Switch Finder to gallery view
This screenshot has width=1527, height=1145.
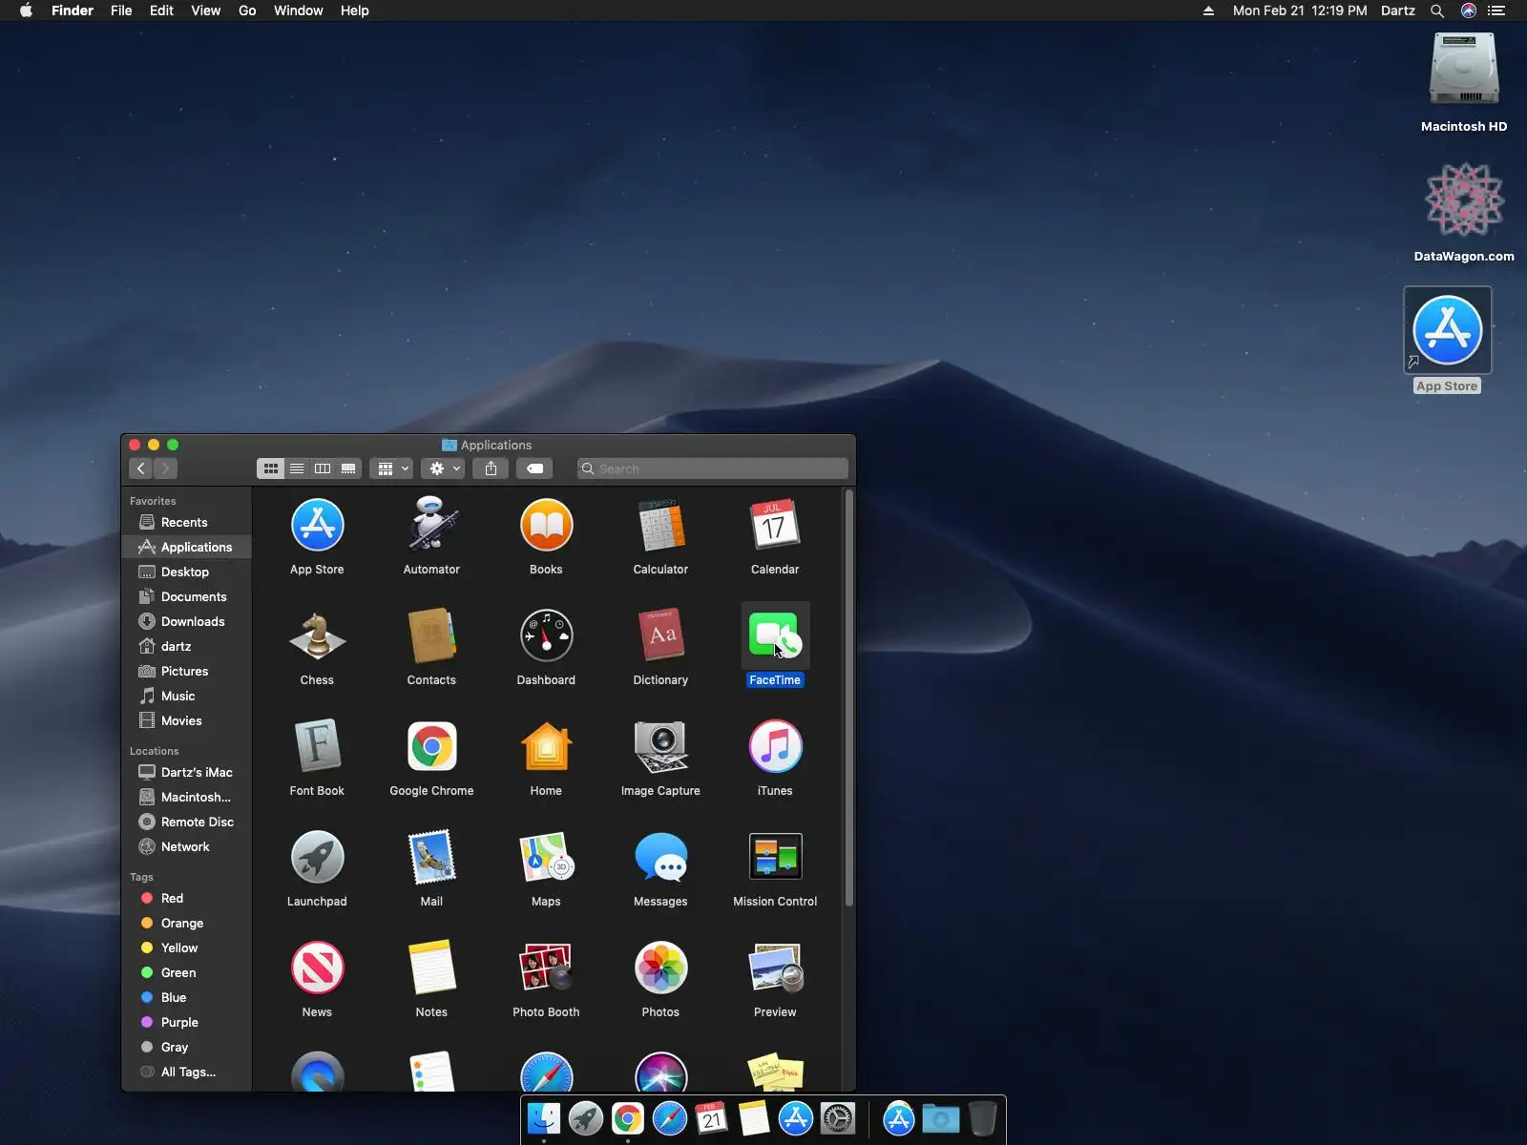coord(348,468)
